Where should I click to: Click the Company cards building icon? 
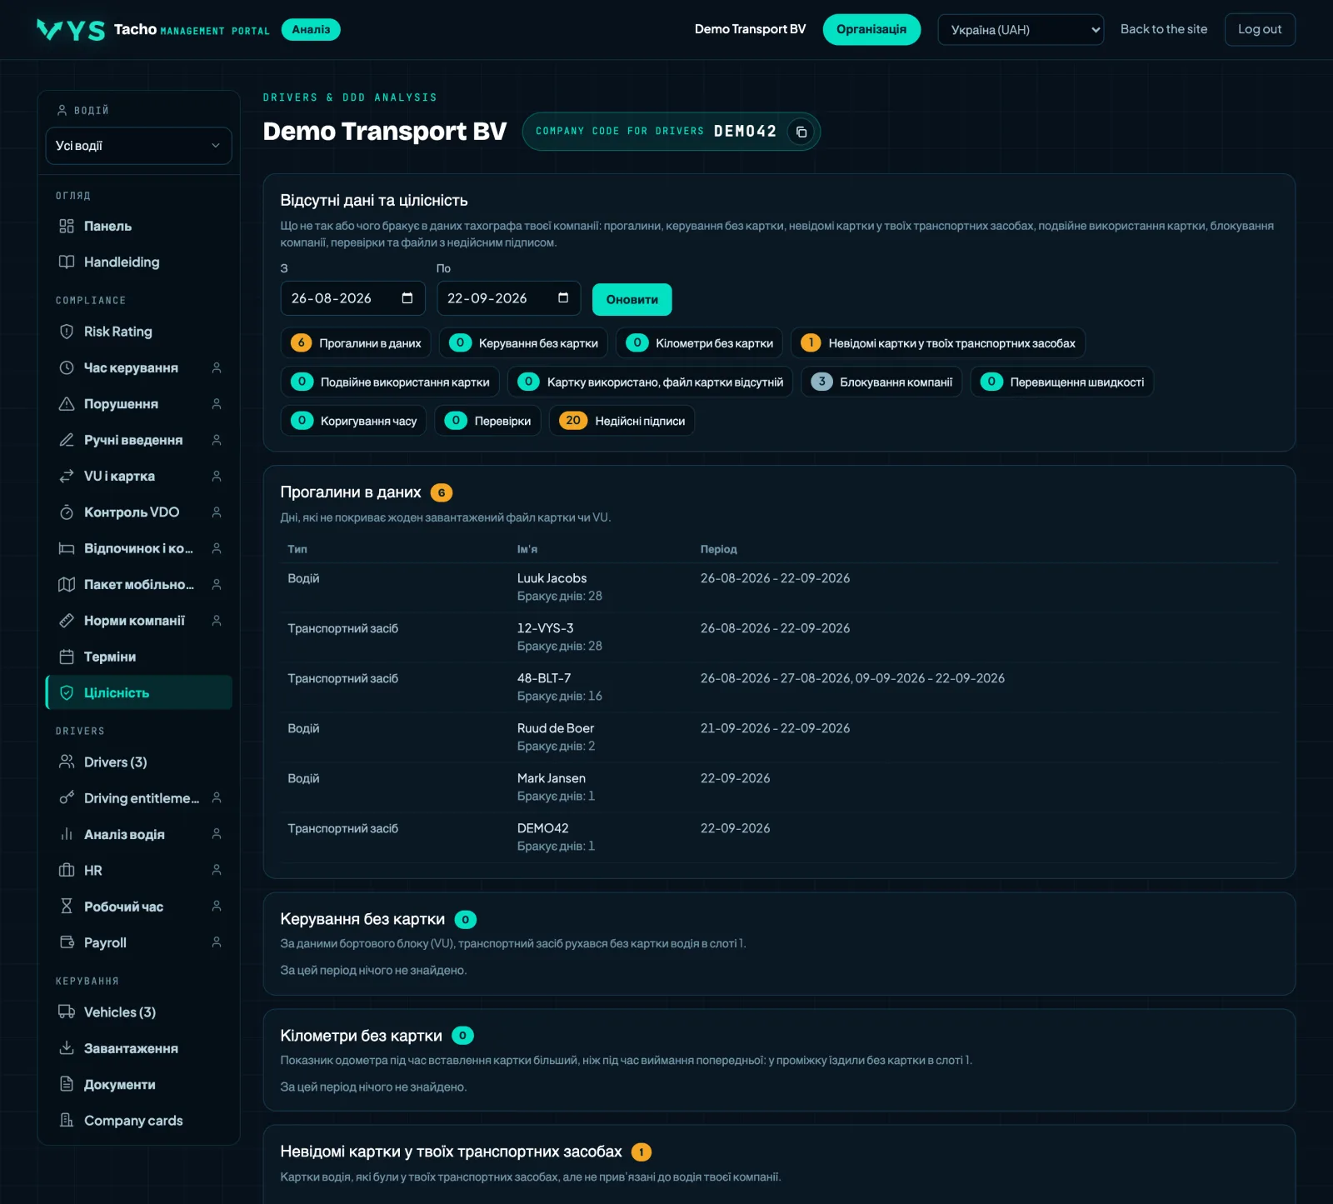coord(67,1121)
